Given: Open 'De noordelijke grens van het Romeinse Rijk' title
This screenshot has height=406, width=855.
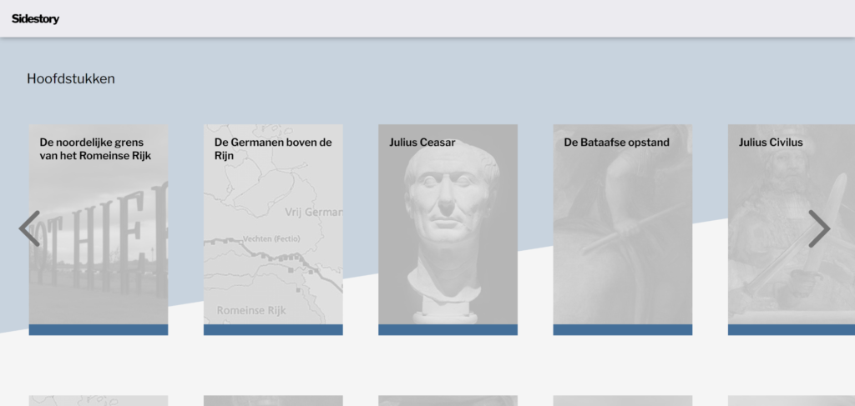Looking at the screenshot, I should 95,148.
